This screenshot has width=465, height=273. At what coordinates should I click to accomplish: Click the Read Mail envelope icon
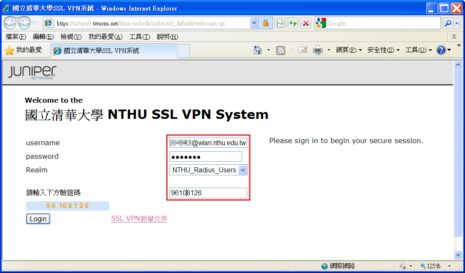pos(302,50)
